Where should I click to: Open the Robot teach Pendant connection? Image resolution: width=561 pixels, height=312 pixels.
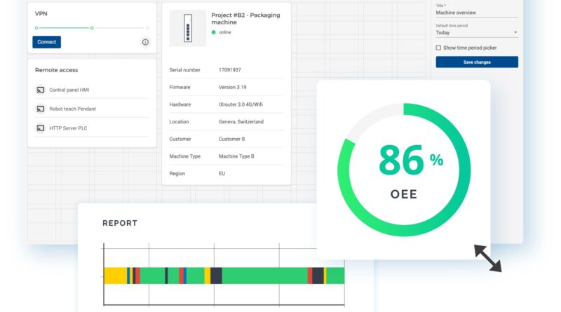72,109
